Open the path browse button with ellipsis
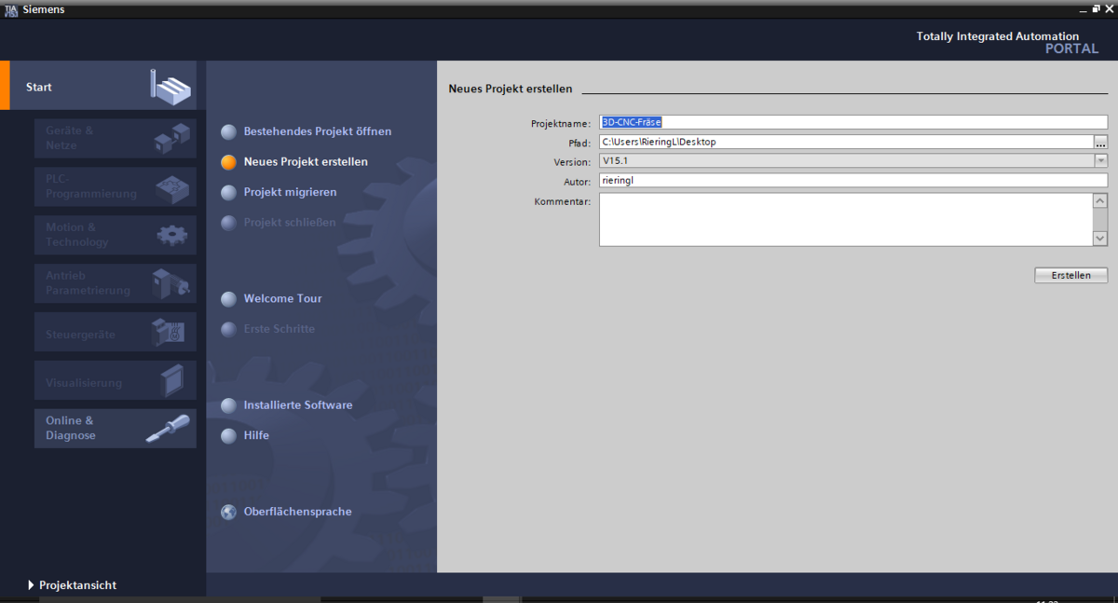 1100,142
